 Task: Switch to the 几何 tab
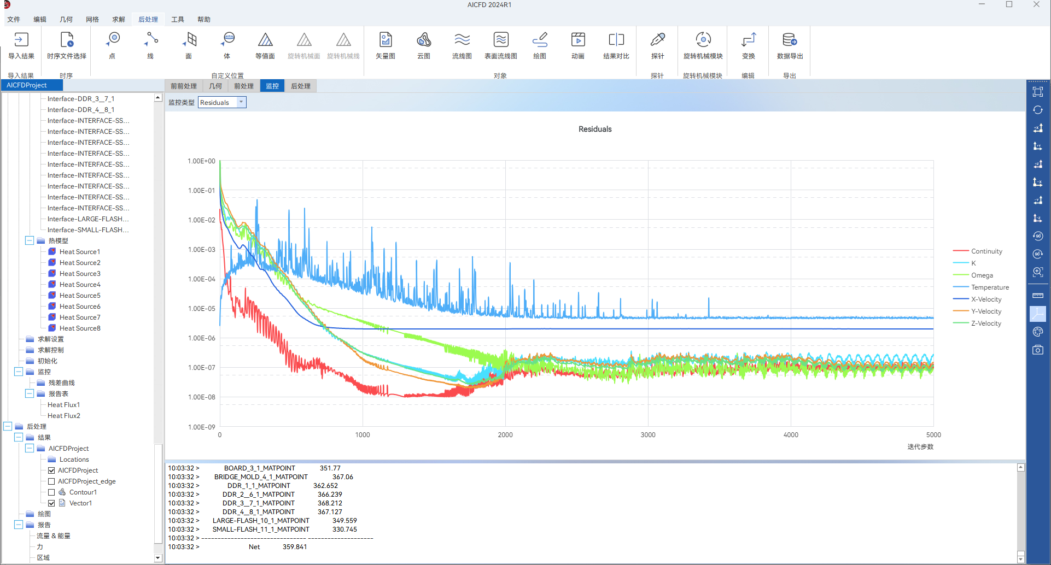point(215,86)
